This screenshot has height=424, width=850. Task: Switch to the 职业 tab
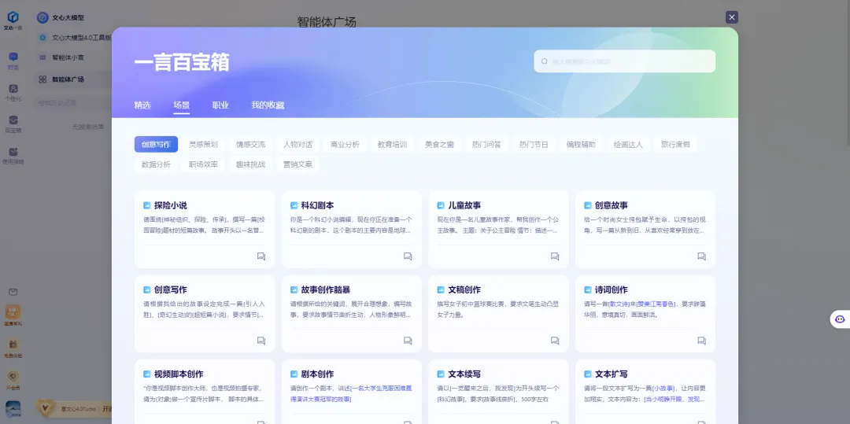point(220,105)
